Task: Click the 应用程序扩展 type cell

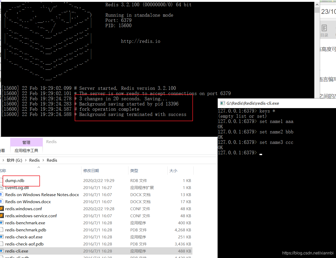Action: [x=142, y=188]
